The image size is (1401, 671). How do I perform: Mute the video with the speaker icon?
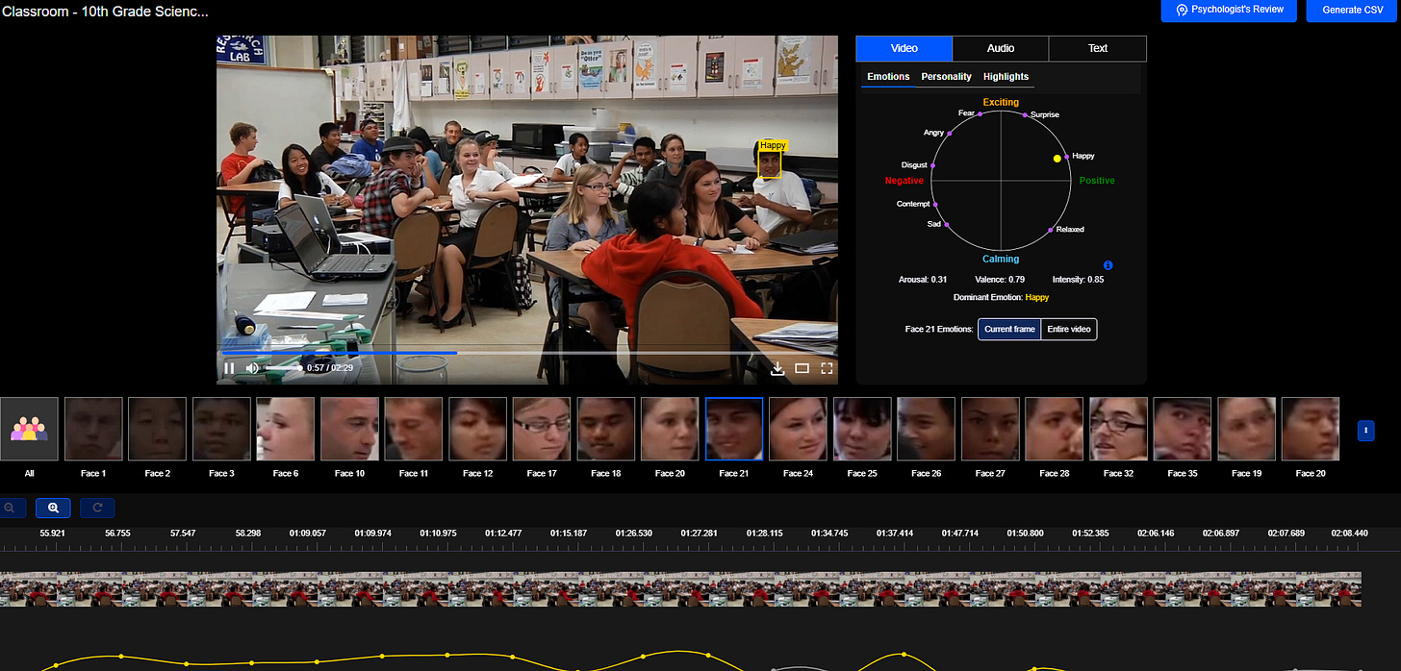click(x=252, y=368)
